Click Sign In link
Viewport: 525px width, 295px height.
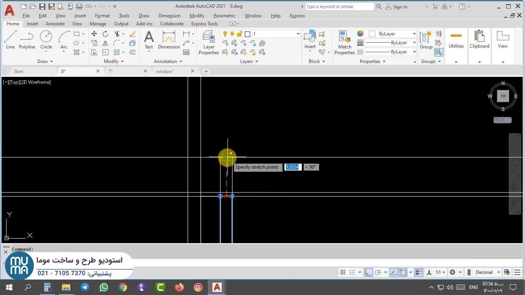pyautogui.click(x=400, y=7)
